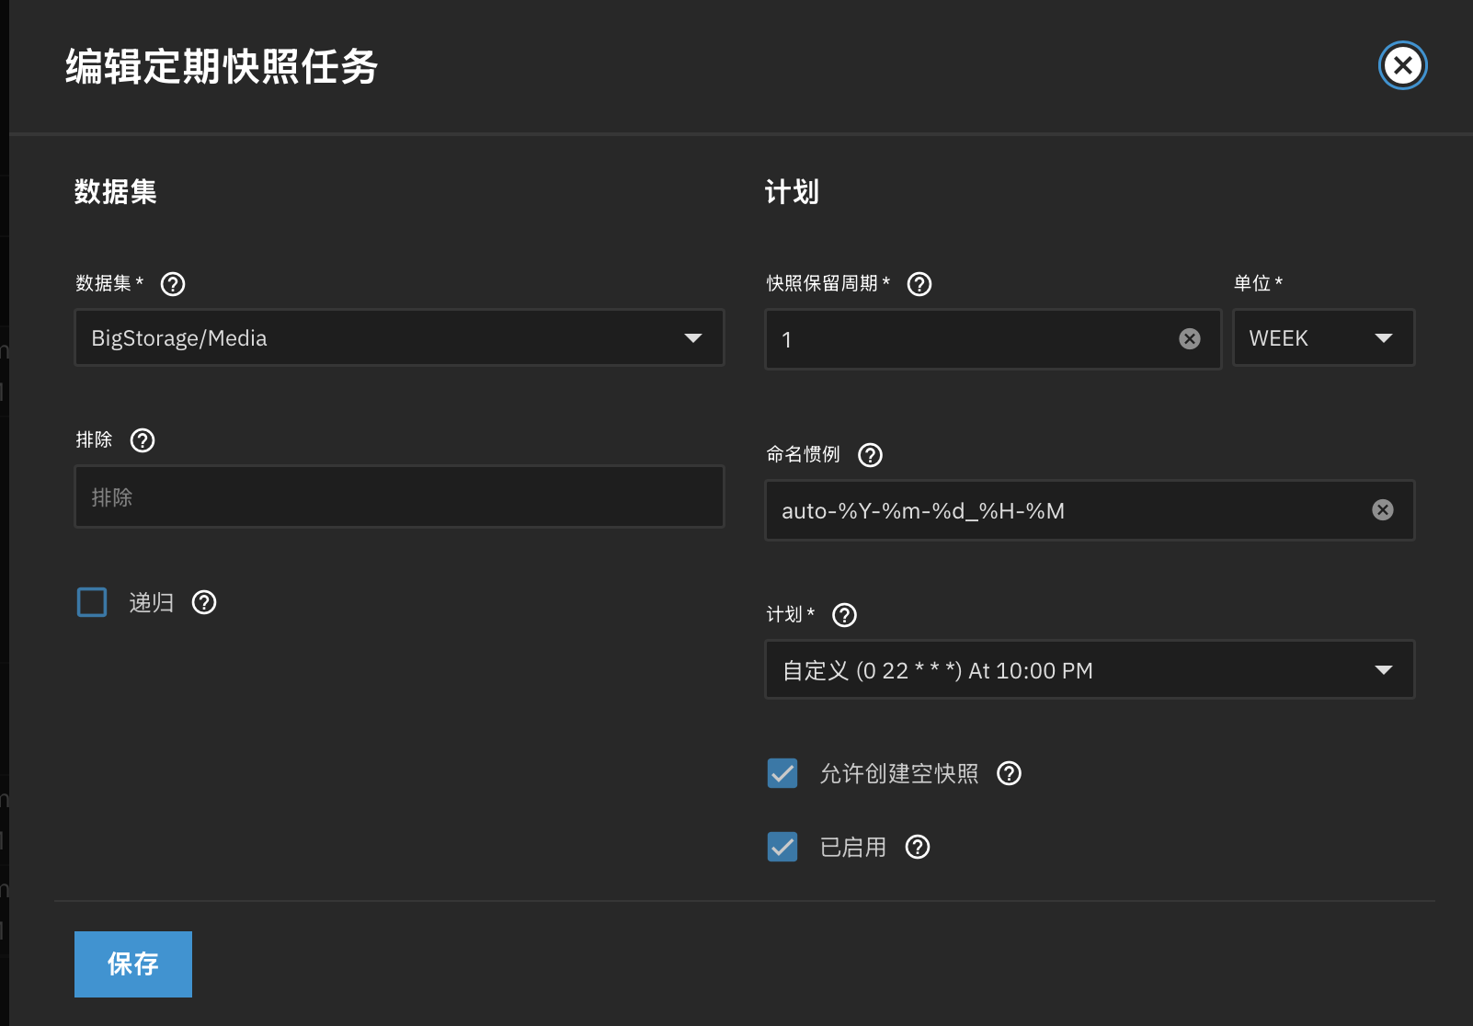Click into the 排除 input field

(x=399, y=497)
